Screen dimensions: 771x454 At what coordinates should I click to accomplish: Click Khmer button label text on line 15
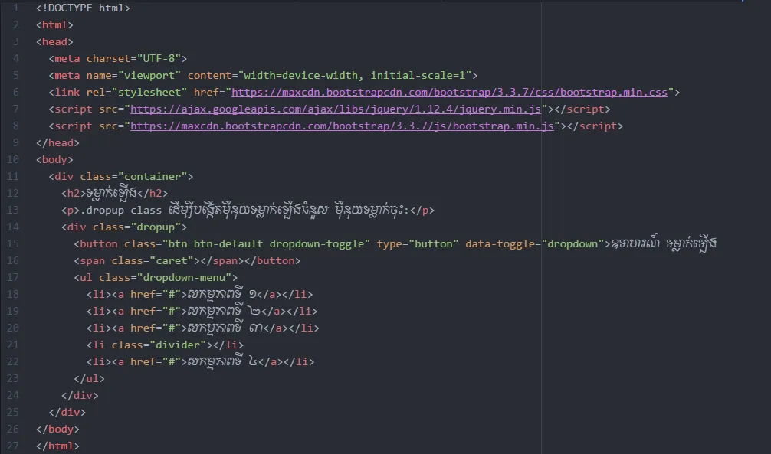(x=664, y=243)
